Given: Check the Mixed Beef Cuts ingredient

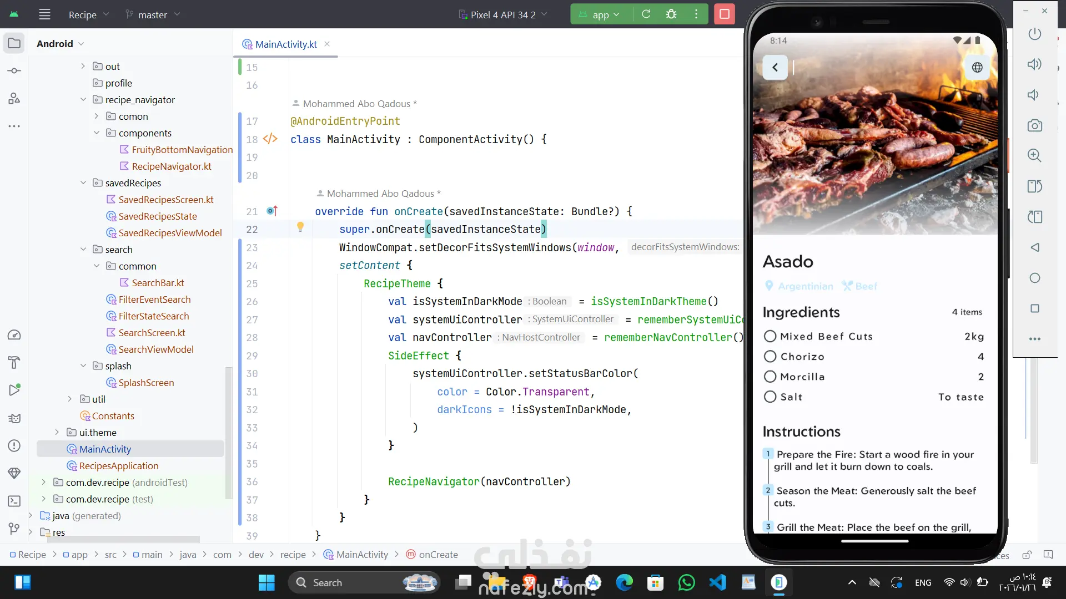Looking at the screenshot, I should [x=770, y=336].
